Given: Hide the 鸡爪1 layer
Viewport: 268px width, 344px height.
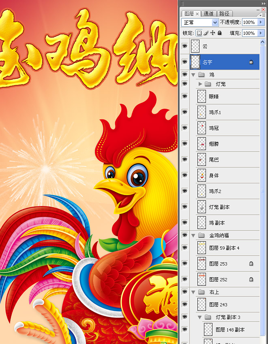Looking at the screenshot, I should click(x=184, y=112).
